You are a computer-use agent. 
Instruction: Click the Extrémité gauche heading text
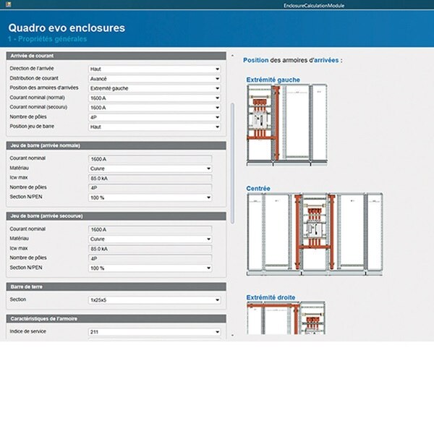coord(273,80)
